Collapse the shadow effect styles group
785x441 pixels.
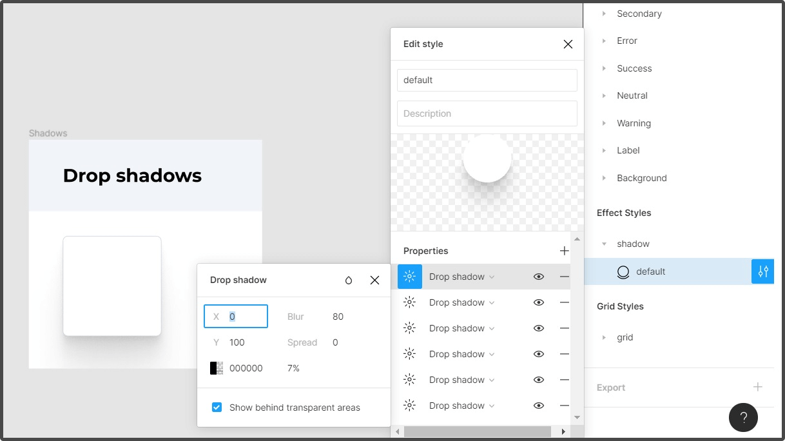(x=604, y=244)
